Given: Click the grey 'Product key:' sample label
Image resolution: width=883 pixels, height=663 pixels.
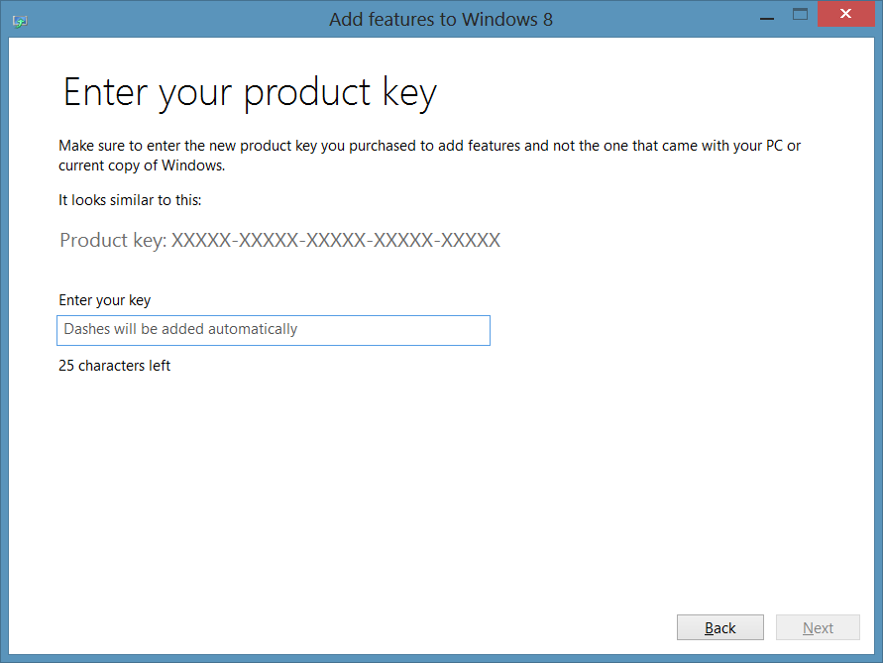Looking at the screenshot, I should point(113,241).
